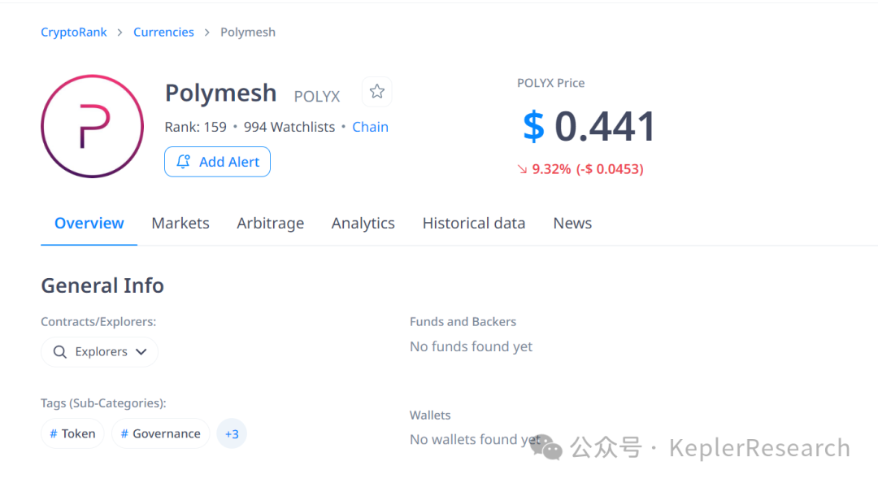Select the #Token tag

pos(72,433)
